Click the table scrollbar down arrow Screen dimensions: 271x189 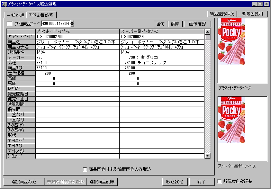[x=207, y=156]
